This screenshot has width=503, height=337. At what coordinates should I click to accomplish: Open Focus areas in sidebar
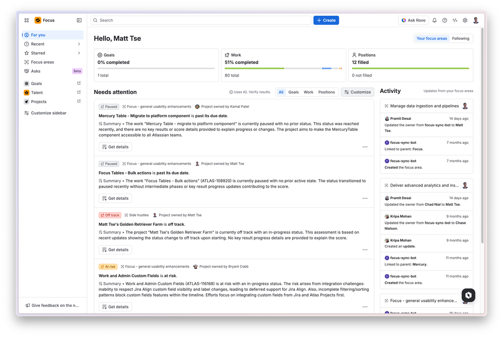tap(52, 62)
